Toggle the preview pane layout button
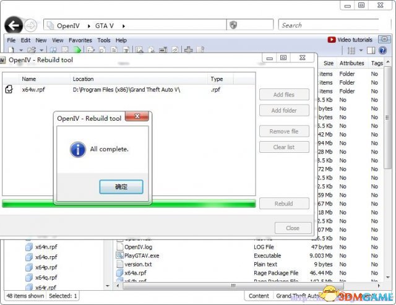Image resolution: width=396 pixels, height=305 pixels. [371, 50]
